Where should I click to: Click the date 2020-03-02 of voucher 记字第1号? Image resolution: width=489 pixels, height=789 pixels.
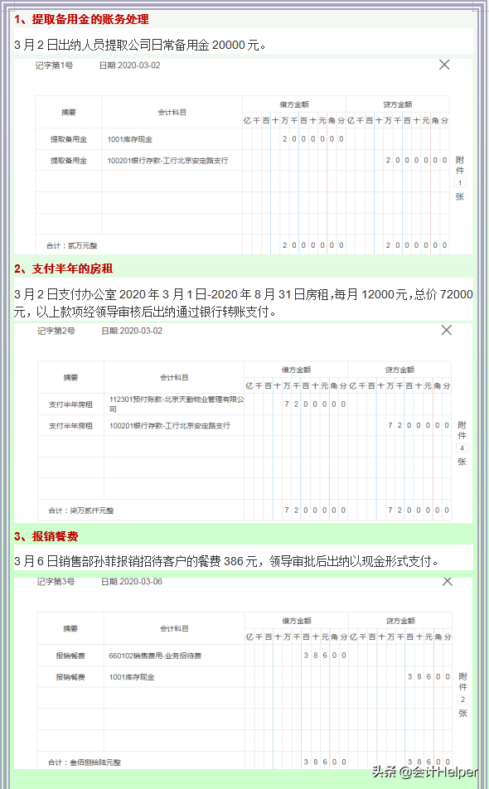pyautogui.click(x=130, y=65)
